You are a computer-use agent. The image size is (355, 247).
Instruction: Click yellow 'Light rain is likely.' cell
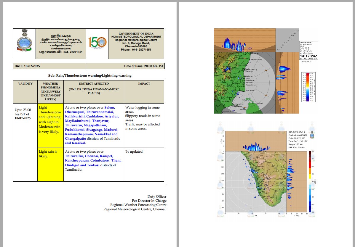(x=50, y=165)
